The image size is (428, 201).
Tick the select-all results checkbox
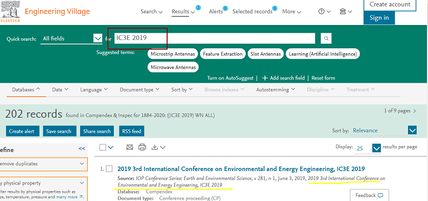click(103, 148)
